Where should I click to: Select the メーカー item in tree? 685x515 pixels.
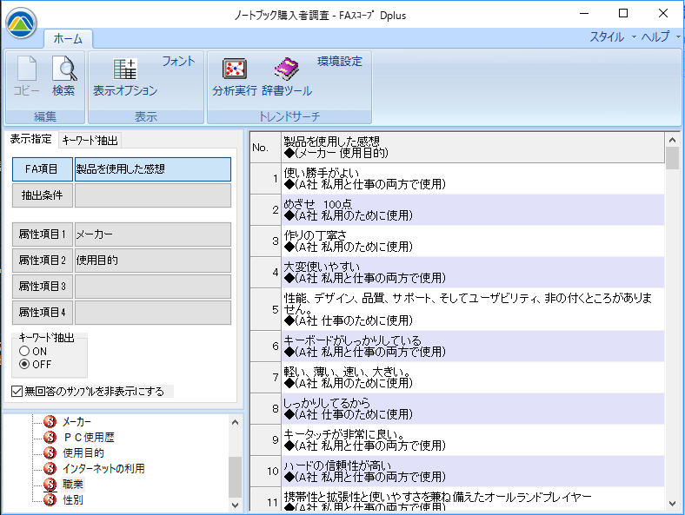(x=76, y=421)
